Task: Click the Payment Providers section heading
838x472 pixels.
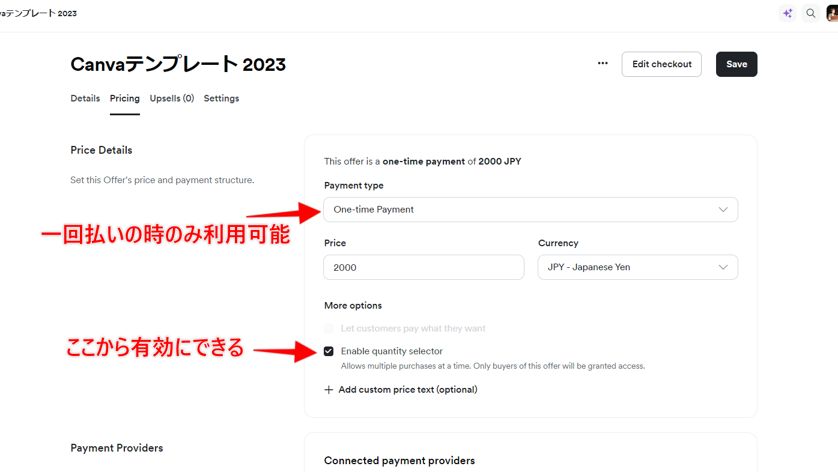Action: pyautogui.click(x=117, y=448)
